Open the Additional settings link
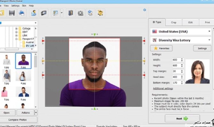 (163, 88)
